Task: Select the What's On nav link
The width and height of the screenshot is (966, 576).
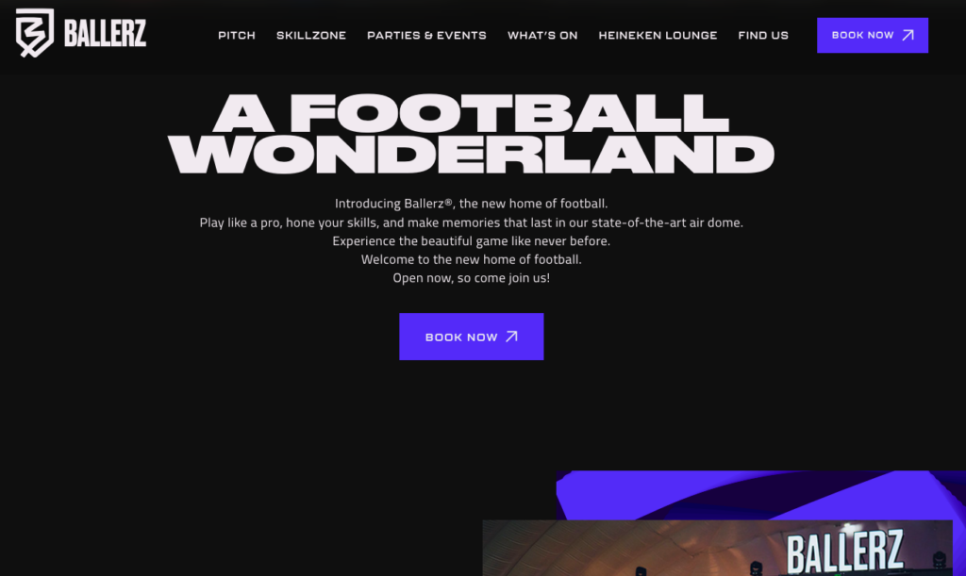Action: pyautogui.click(x=542, y=36)
